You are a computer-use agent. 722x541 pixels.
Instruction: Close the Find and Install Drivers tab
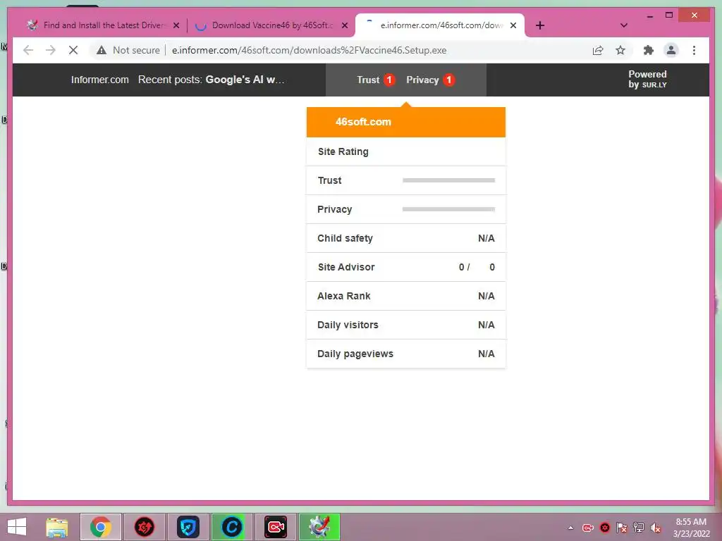(176, 25)
